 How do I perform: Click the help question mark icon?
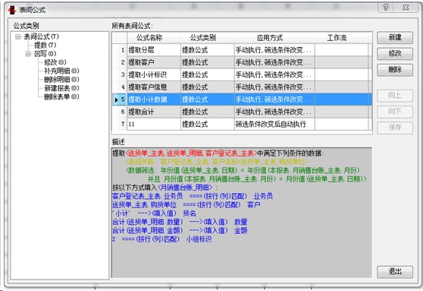(386, 8)
